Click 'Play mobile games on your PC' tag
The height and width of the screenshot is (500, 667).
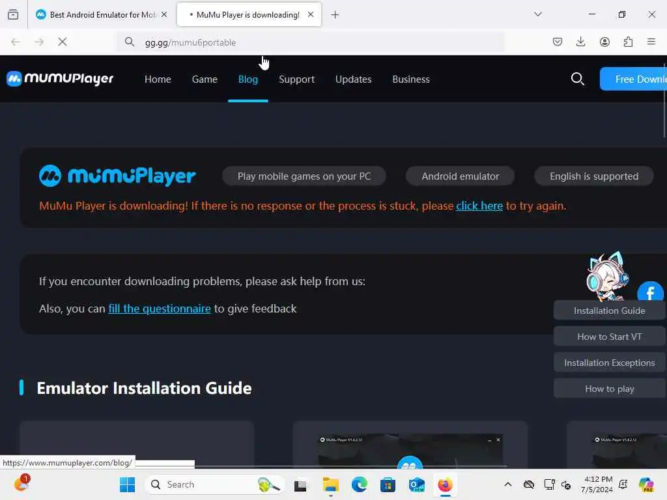point(304,176)
